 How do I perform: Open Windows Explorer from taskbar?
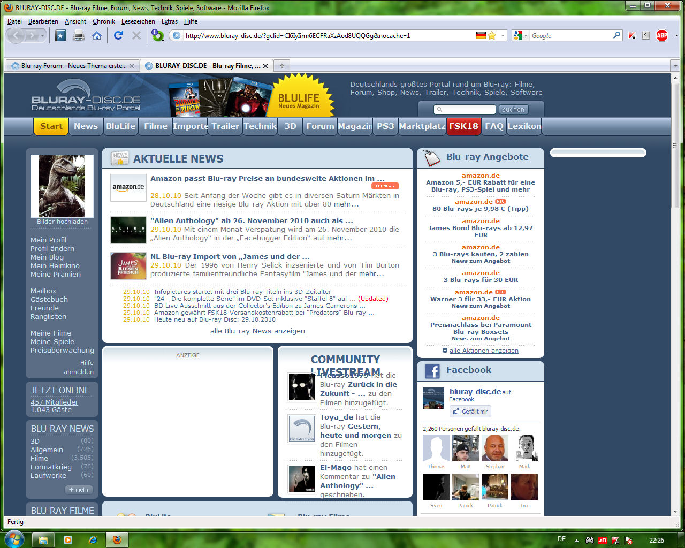point(43,539)
